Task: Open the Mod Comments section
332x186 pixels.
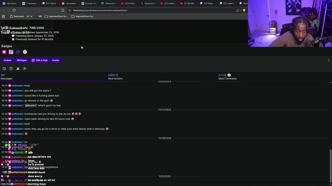Action: [x=227, y=77]
